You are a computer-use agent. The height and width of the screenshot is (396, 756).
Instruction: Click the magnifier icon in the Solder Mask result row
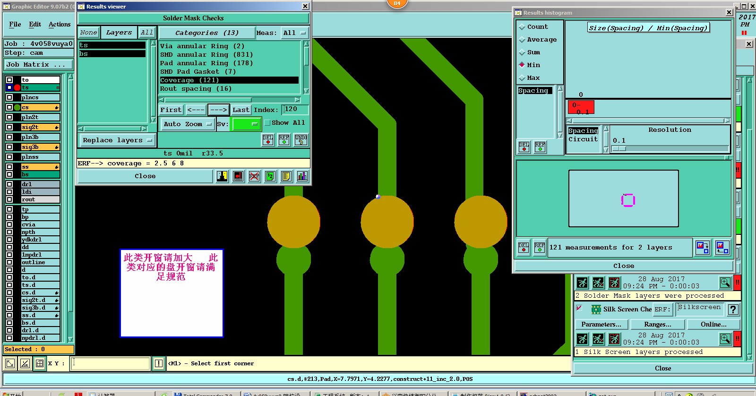click(x=725, y=283)
